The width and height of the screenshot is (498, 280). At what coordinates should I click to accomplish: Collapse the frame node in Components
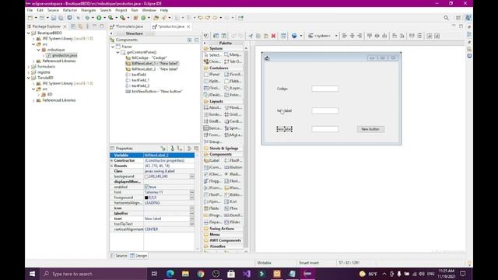pos(113,47)
